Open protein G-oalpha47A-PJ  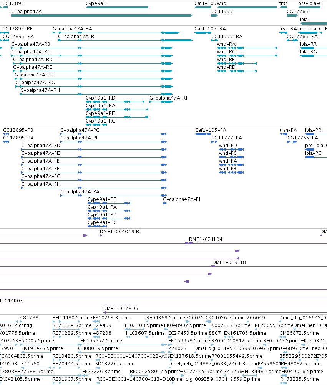tap(182, 199)
